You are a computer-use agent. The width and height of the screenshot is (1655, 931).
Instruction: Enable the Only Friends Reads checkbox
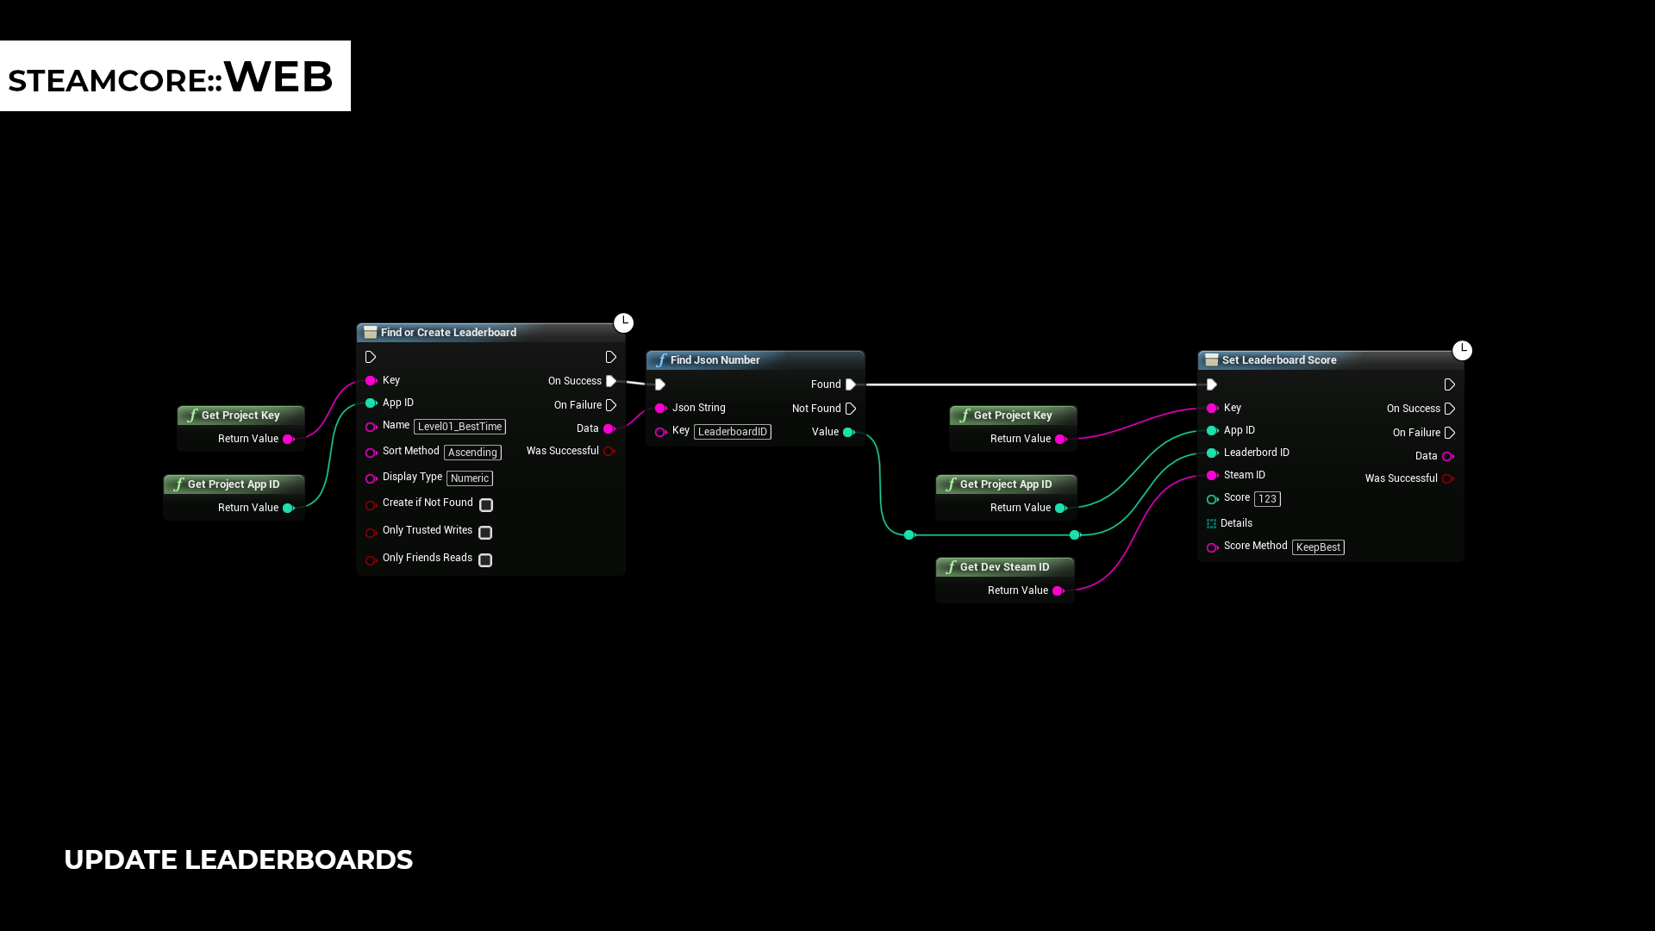[486, 560]
